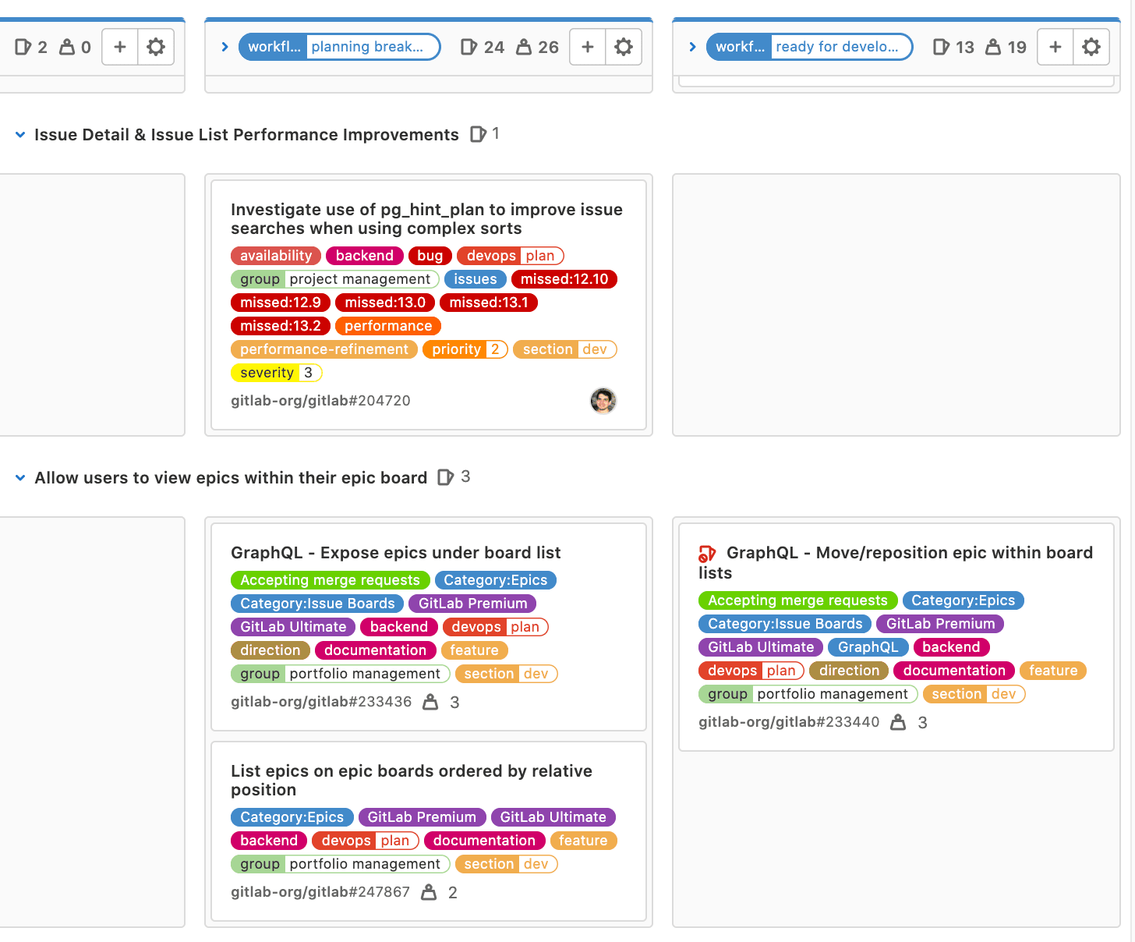Click the gear settings icon on the planning breakdown list
The image size is (1135, 942).
623,47
